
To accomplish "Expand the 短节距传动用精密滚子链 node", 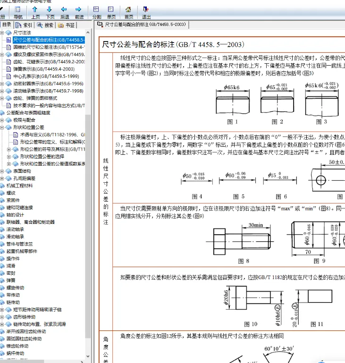I will click(2, 310).
